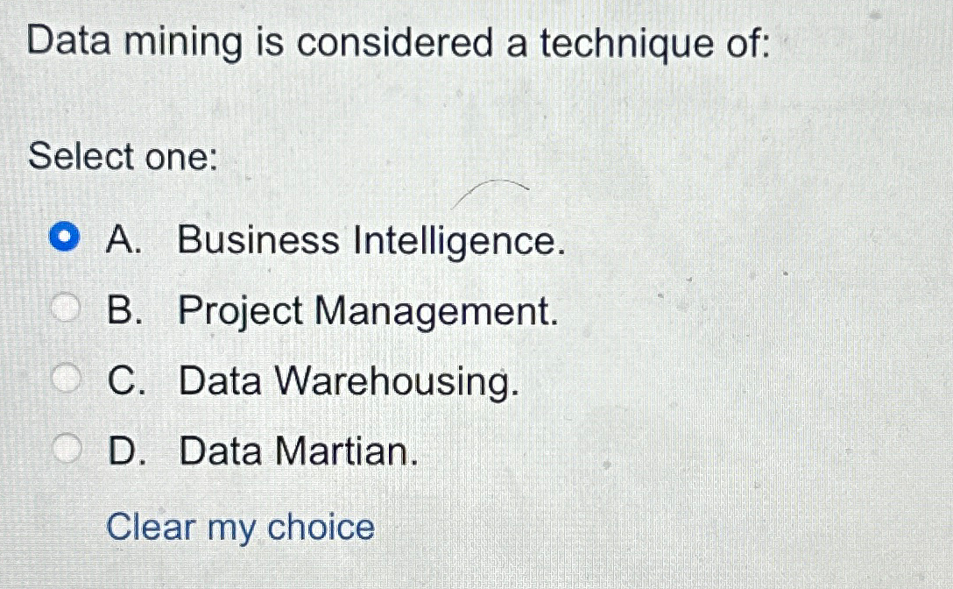
Task: Deselect answer A via Clear my choice
Action: click(x=240, y=526)
